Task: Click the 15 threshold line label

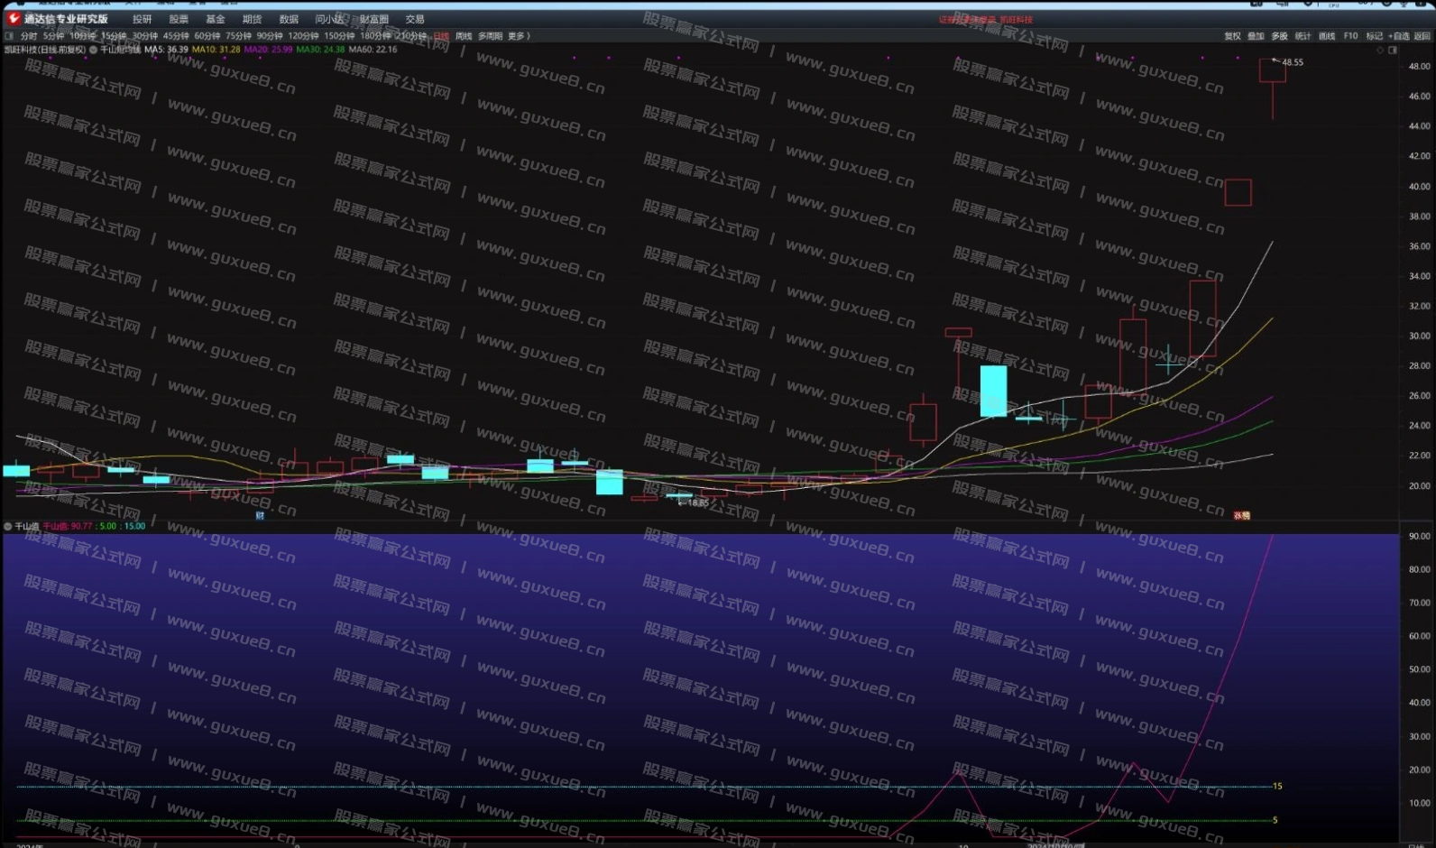Action: (x=1276, y=786)
